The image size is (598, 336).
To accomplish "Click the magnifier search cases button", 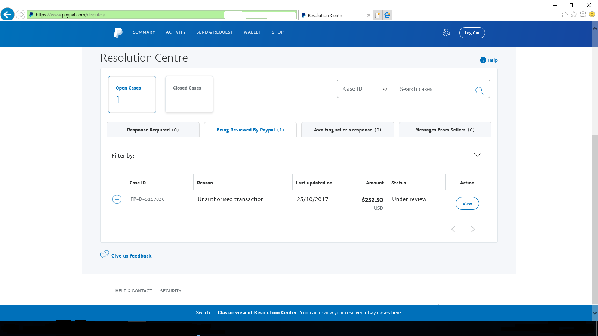I will tap(479, 89).
